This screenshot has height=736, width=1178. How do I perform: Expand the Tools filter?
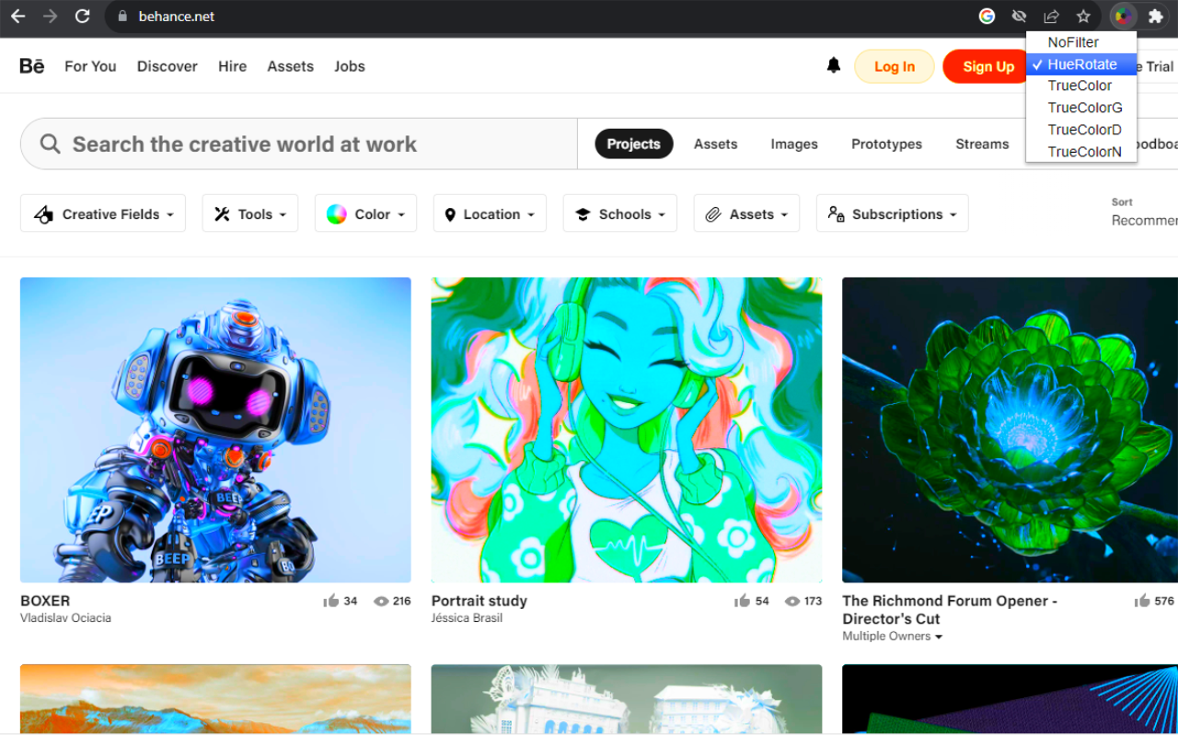coord(249,213)
